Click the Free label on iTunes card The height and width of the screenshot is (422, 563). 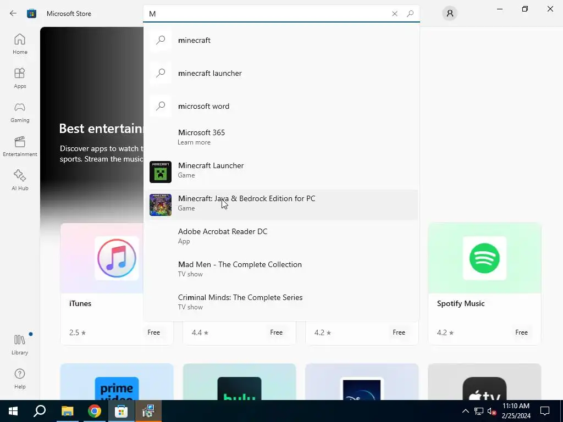[154, 332]
